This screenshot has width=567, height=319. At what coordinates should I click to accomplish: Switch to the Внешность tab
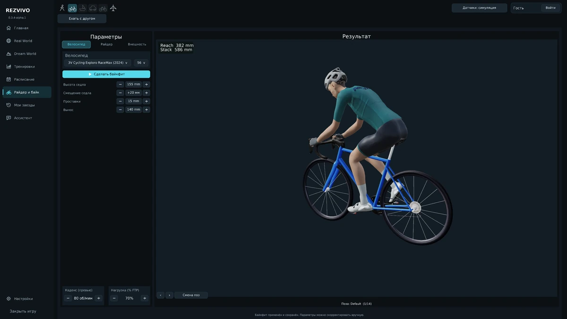tap(137, 44)
